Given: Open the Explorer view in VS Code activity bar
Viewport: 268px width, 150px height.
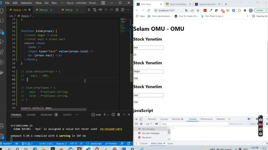Looking at the screenshot, I should 2,11.
